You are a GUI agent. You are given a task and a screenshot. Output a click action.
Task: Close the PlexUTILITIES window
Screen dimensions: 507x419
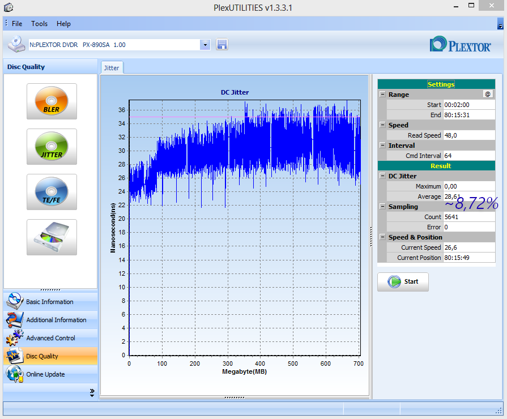(492, 6)
